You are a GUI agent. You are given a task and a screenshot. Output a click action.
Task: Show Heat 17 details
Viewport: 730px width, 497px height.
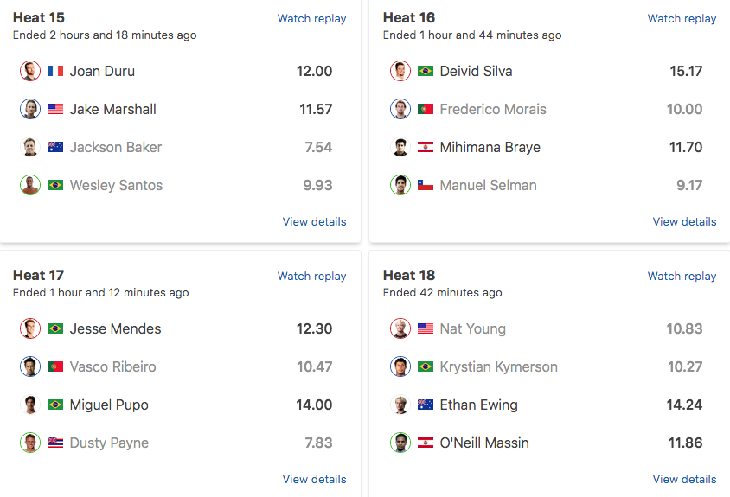[314, 480]
